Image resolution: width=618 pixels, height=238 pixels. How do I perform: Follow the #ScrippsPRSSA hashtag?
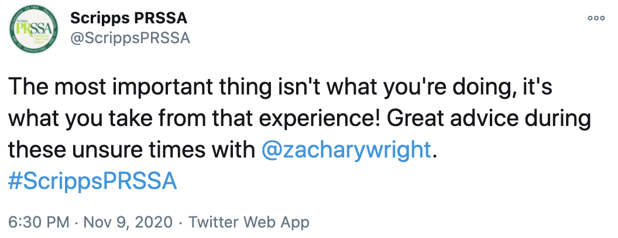pos(92,181)
